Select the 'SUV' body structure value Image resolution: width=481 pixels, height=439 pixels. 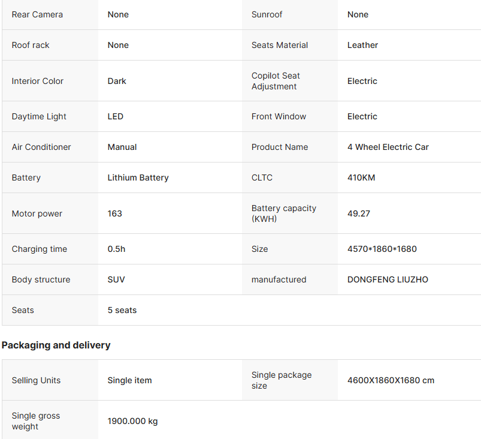pos(116,279)
